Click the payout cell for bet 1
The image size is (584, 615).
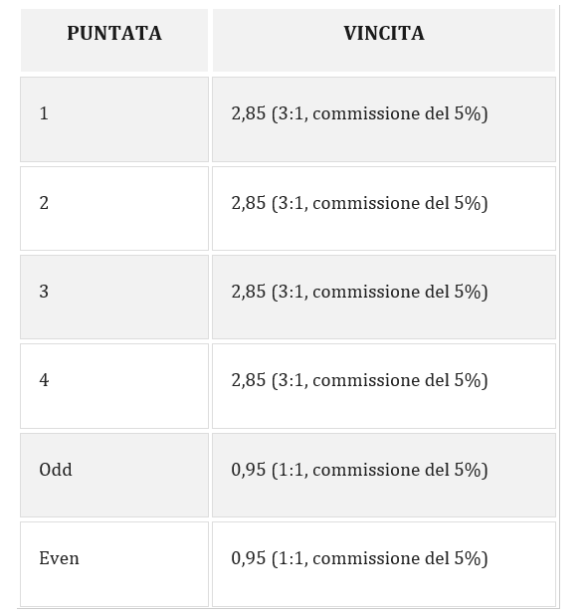pos(384,119)
